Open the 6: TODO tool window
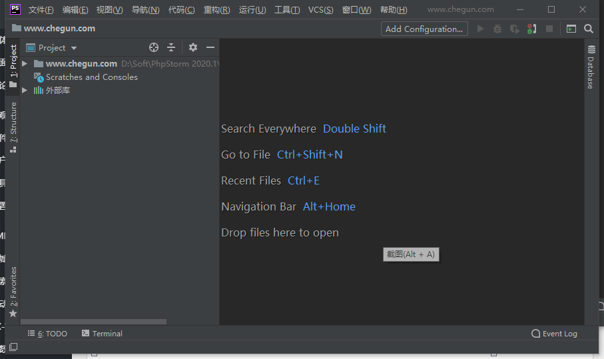The height and width of the screenshot is (359, 604). click(x=47, y=334)
